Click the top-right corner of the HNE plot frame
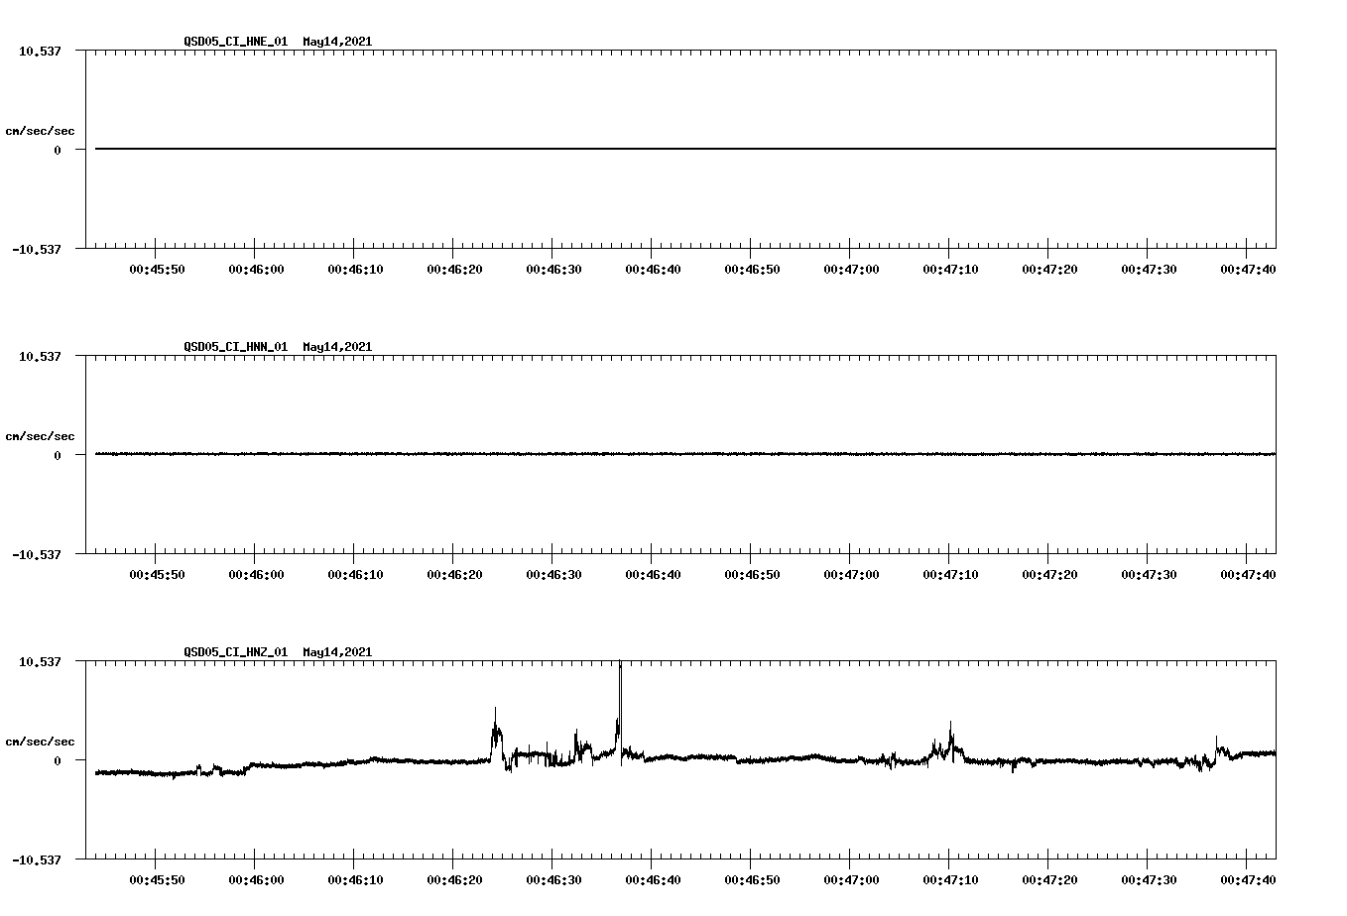1347x916 pixels. coord(1276,48)
